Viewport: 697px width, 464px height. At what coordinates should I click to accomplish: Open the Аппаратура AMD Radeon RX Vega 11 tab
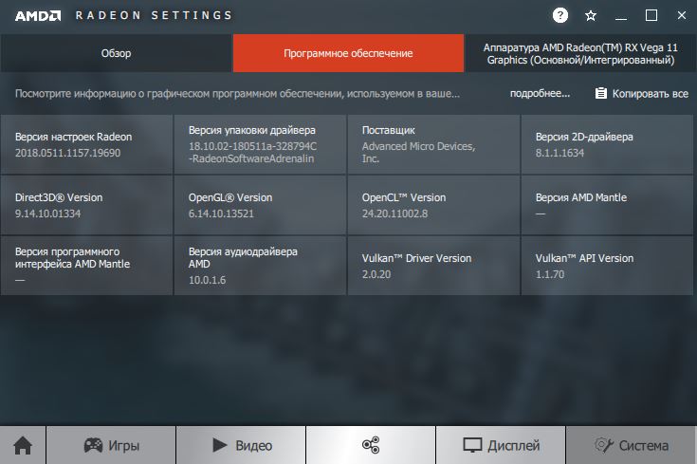tap(580, 53)
